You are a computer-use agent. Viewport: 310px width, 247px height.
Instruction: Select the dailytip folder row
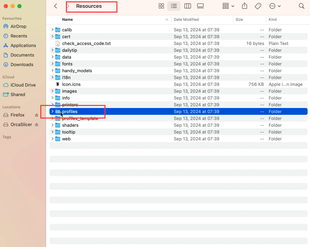pyautogui.click(x=178, y=50)
